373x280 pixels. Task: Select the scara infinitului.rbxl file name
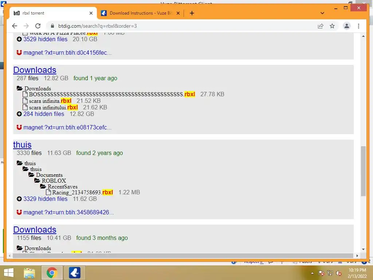point(54,108)
